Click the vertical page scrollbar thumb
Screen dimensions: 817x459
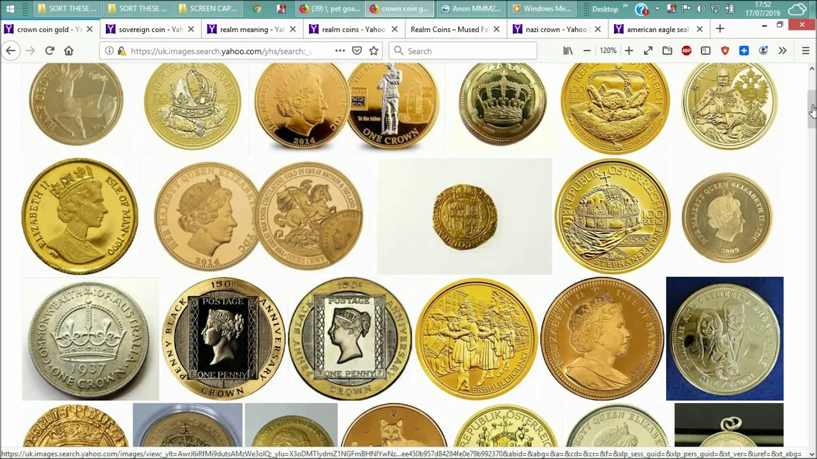(812, 110)
